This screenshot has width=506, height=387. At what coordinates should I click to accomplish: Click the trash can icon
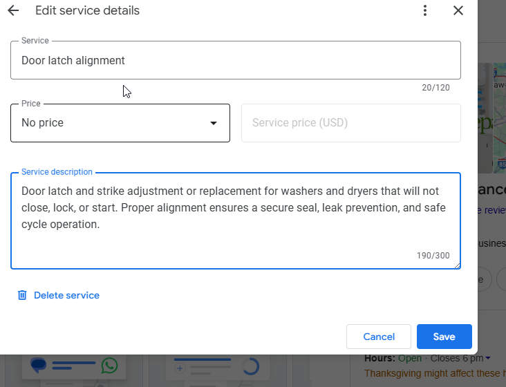coord(22,295)
